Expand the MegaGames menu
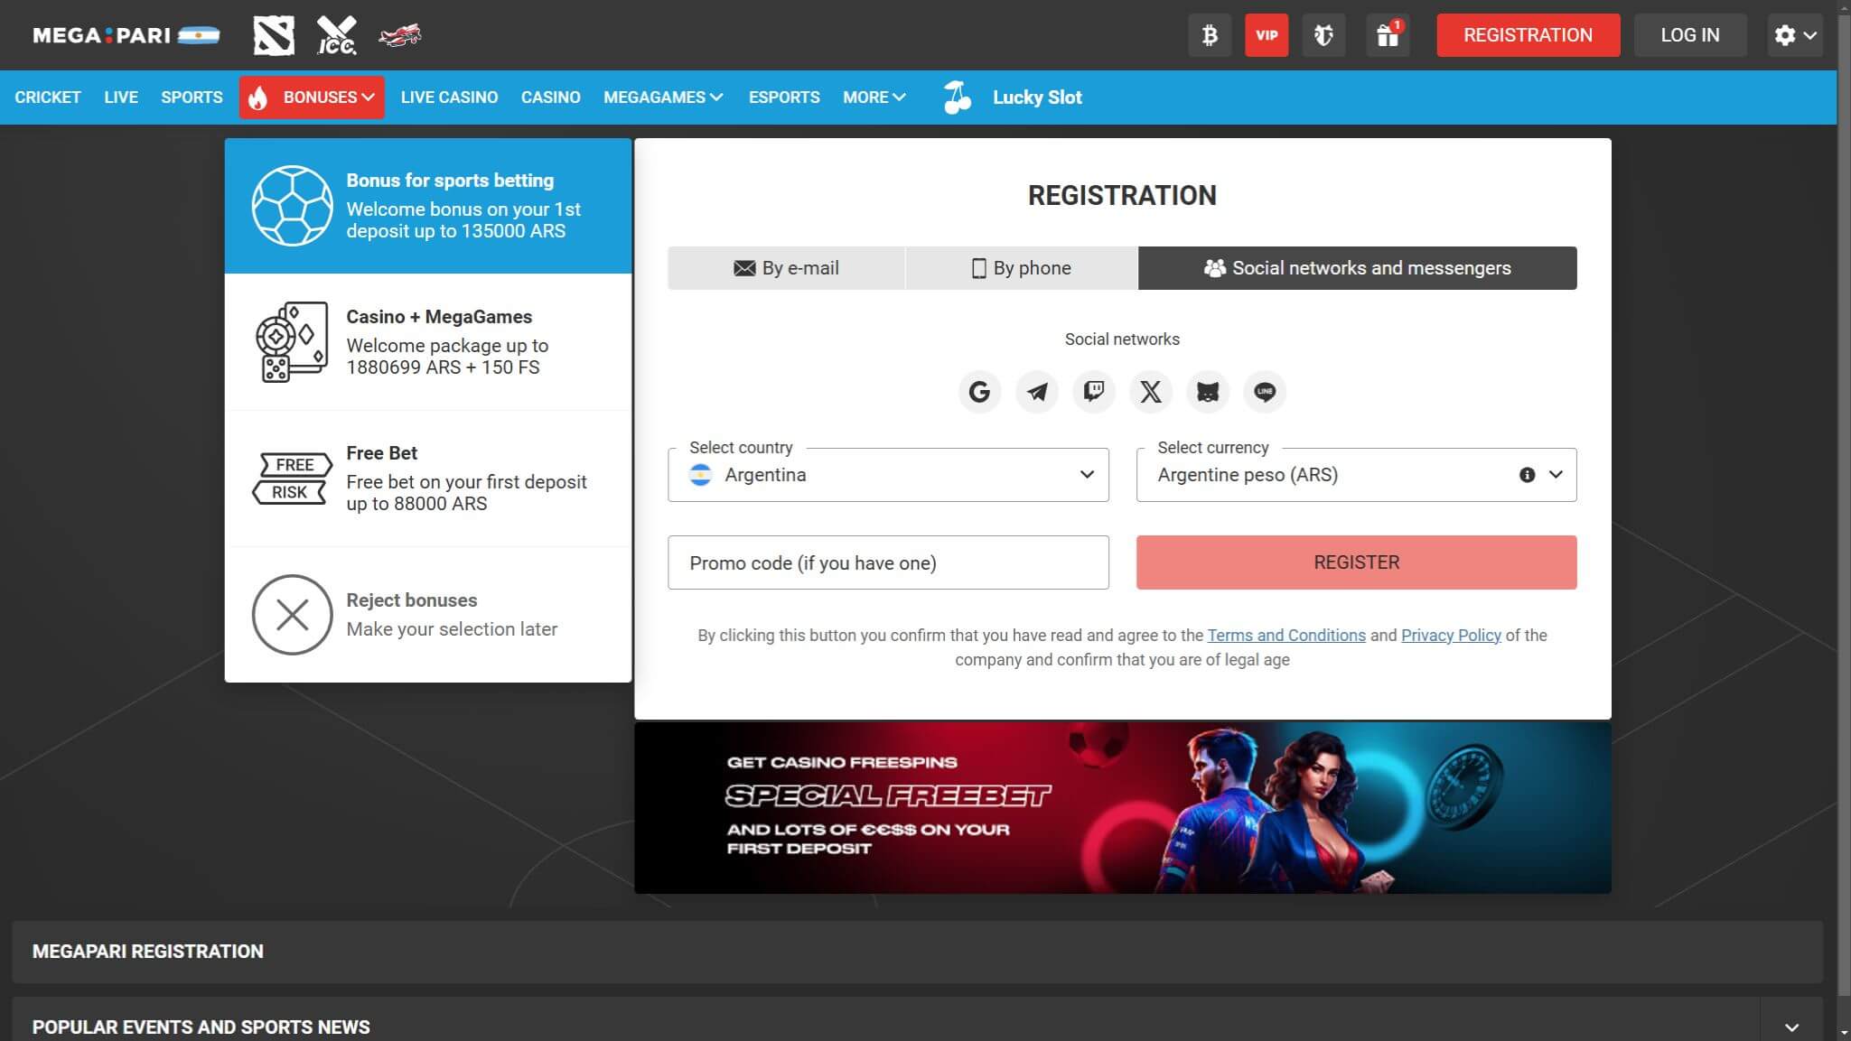Screen dimensions: 1851x1041 point(663,98)
